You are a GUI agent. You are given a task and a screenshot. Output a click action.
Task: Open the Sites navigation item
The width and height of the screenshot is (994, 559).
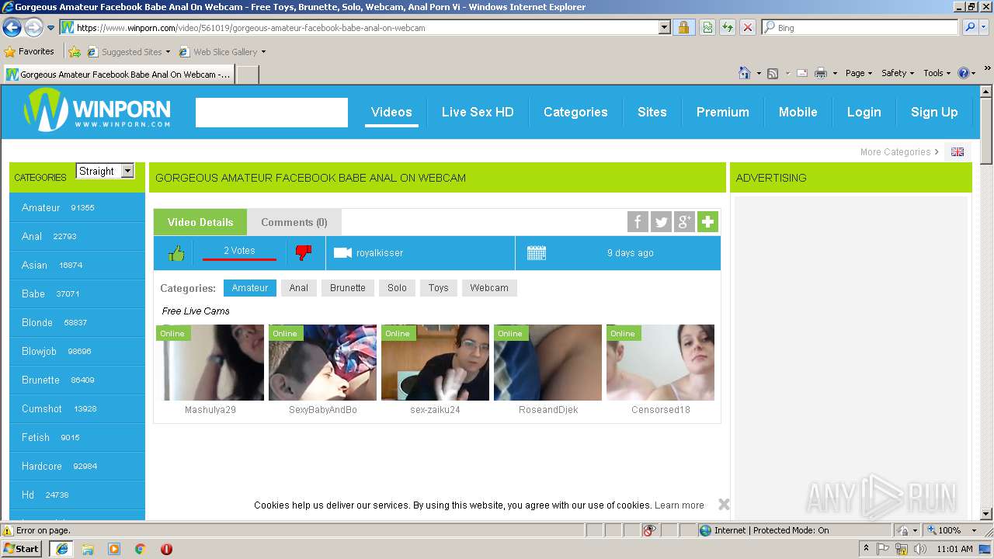pyautogui.click(x=652, y=112)
